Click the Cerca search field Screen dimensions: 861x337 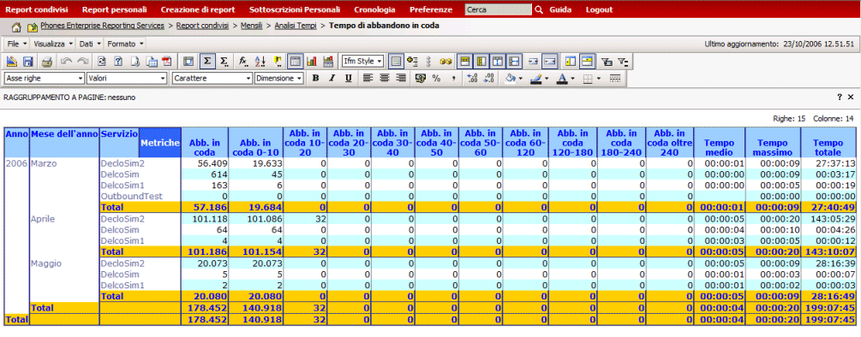click(x=498, y=10)
